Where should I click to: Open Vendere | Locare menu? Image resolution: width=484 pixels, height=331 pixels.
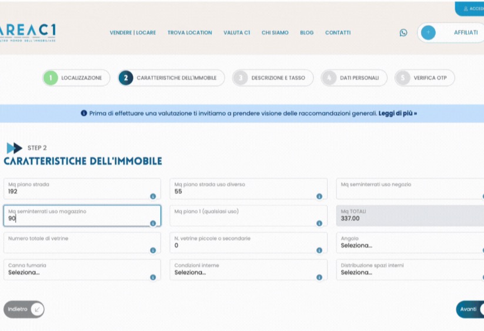[133, 33]
